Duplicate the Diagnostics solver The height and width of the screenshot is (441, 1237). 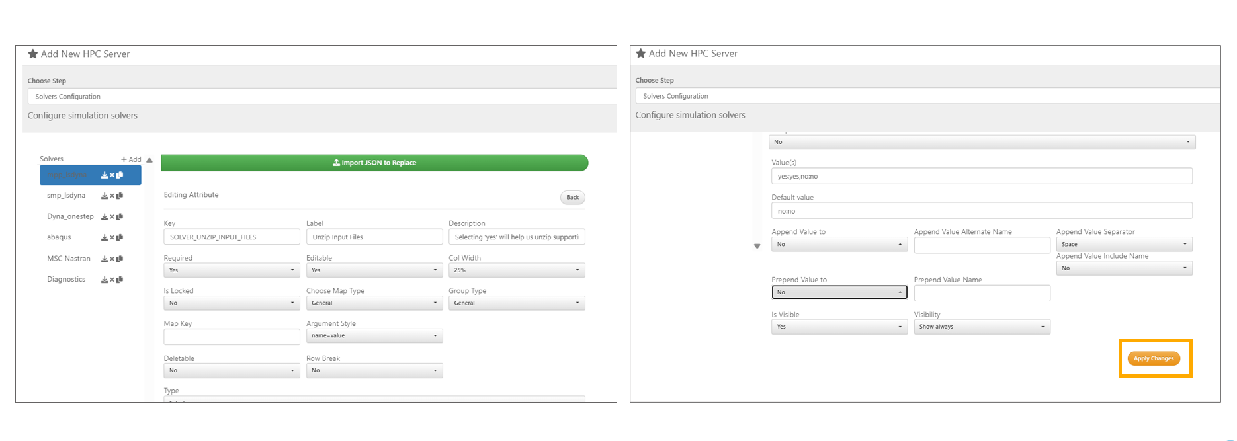click(x=120, y=280)
